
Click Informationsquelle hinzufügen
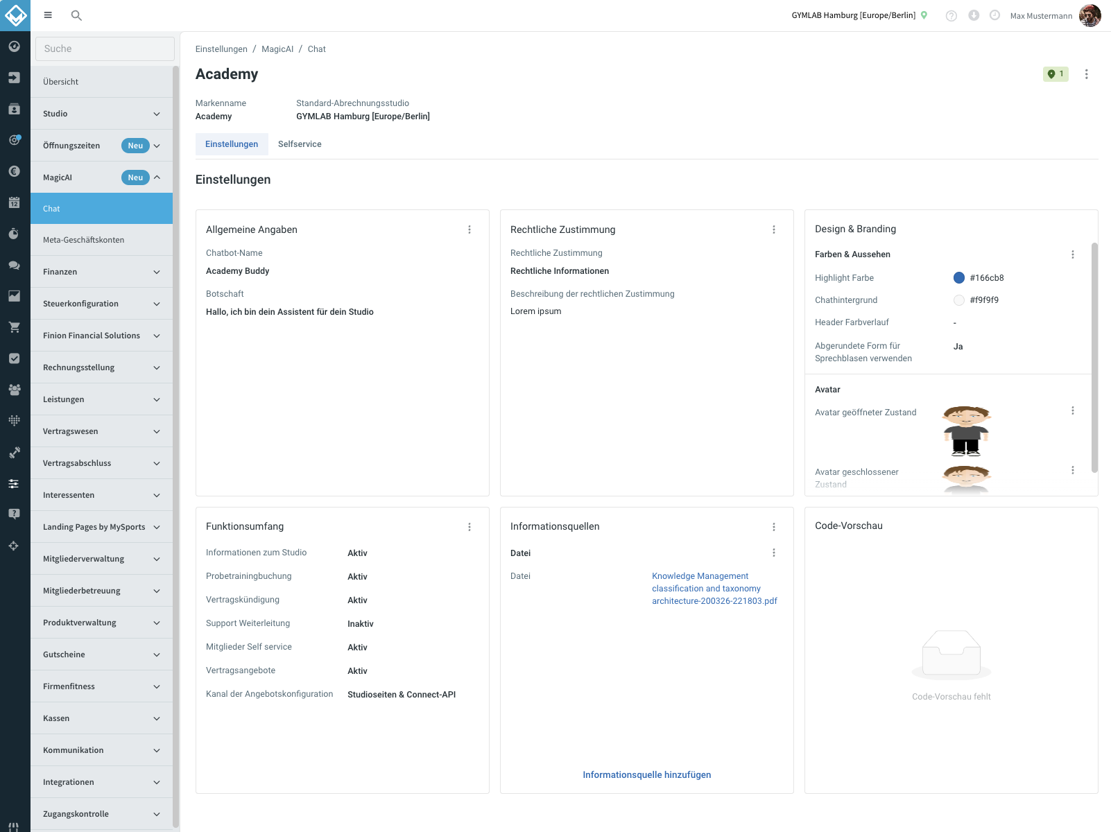click(x=647, y=775)
